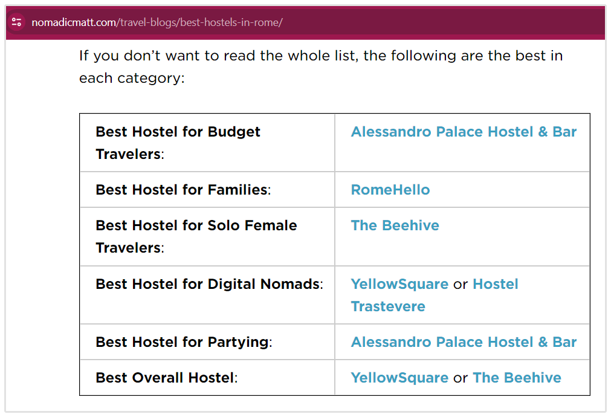Click "or" between YellowSquare and The Beehive

pyautogui.click(x=461, y=378)
